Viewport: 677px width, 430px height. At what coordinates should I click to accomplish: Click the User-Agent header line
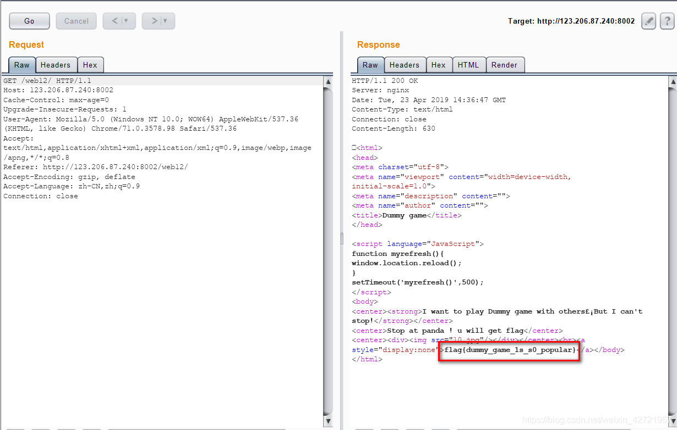pos(151,124)
